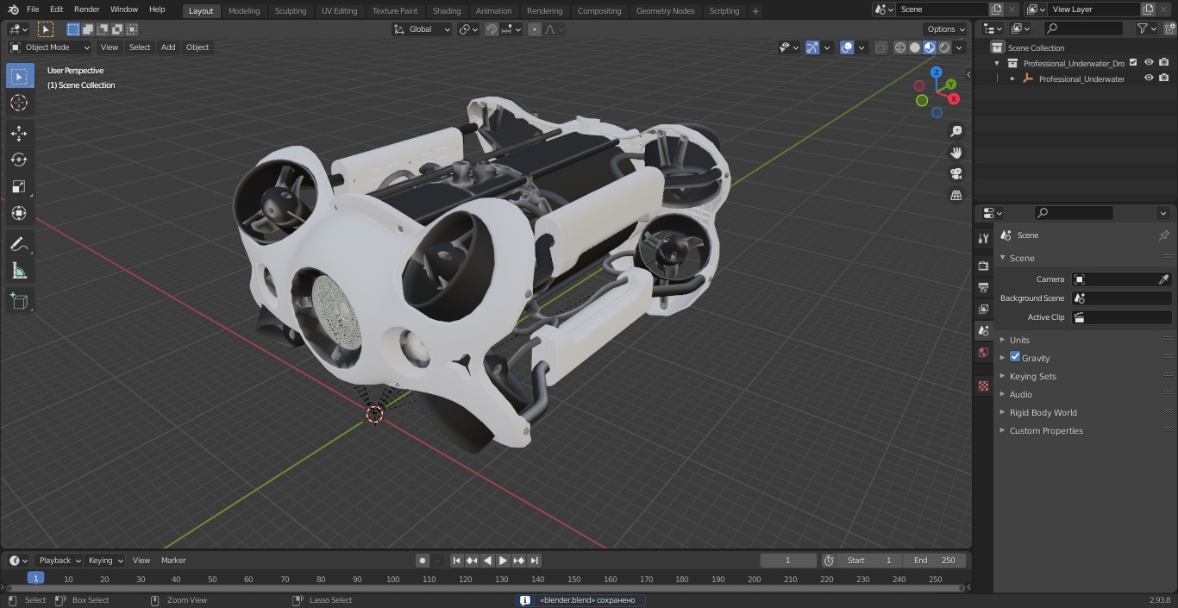Hide the Professional_Underwater_Dro collection in viewport
1178x608 pixels.
point(1149,62)
